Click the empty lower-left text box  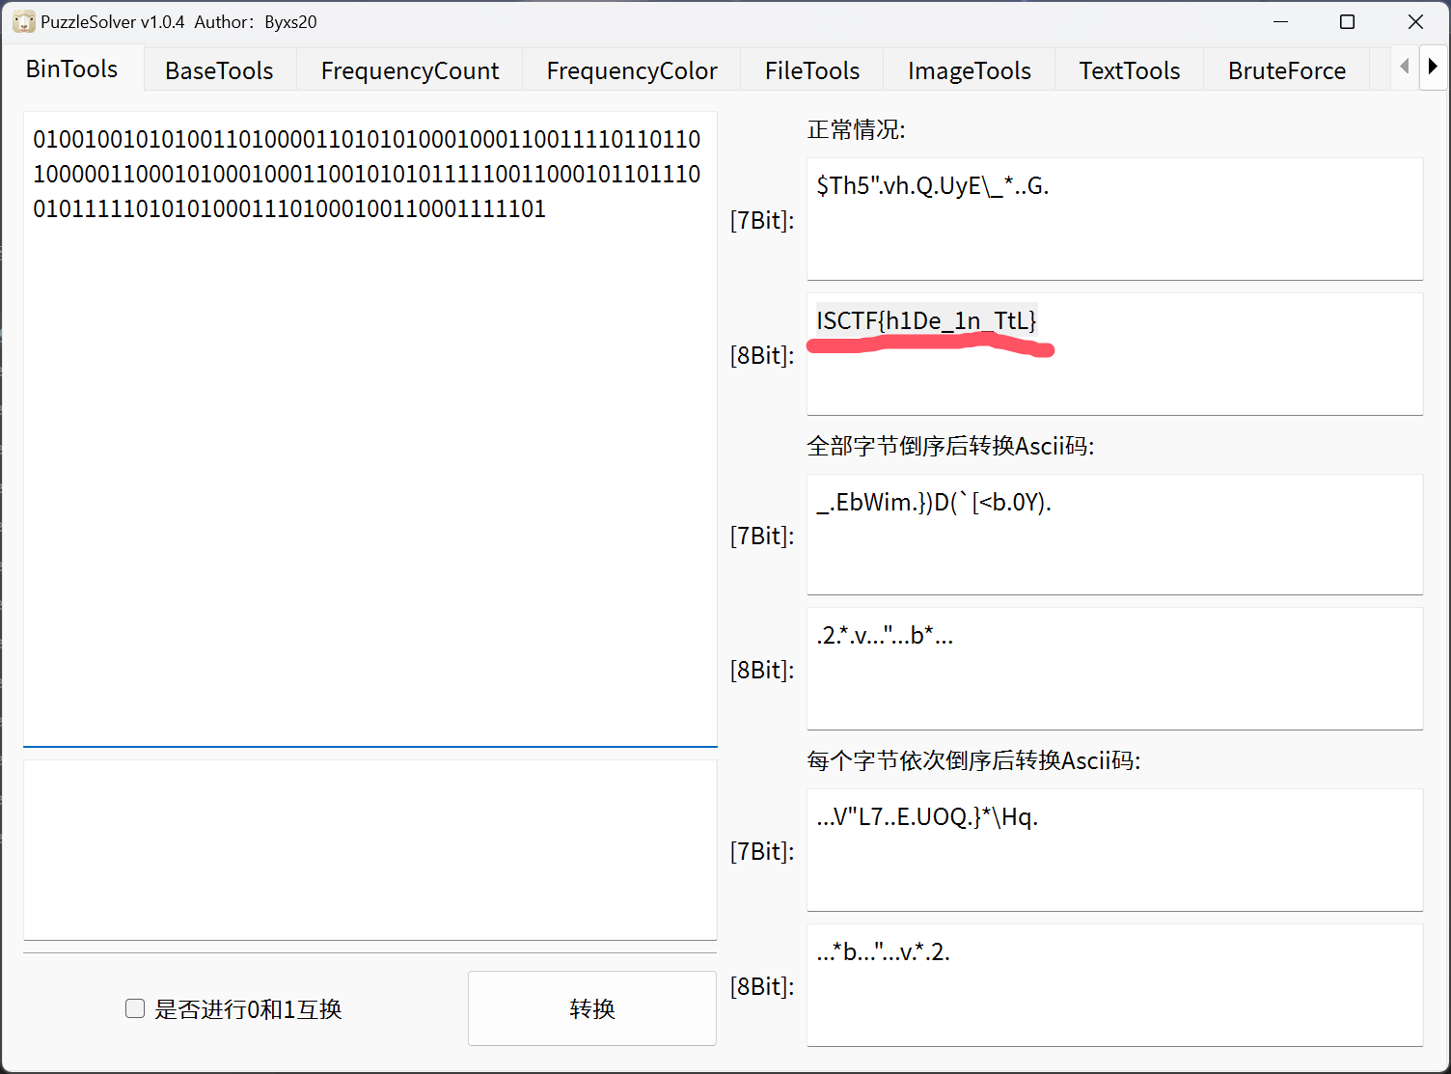click(x=370, y=849)
